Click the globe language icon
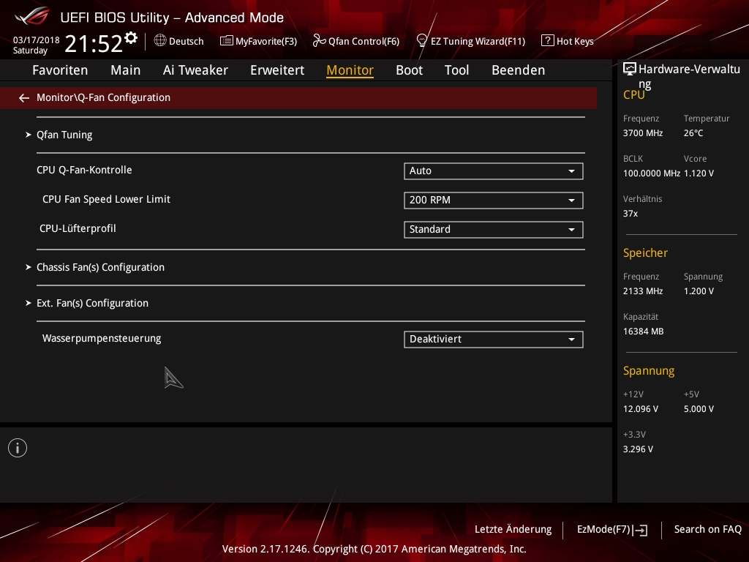The height and width of the screenshot is (562, 749). (160, 41)
